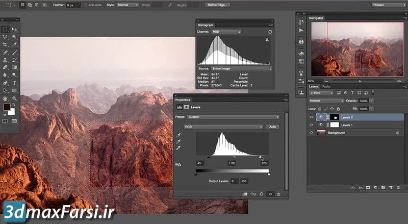Screen dimensions: 408x224
Task: Toggle lock all padlock
Action: [x=338, y=109]
